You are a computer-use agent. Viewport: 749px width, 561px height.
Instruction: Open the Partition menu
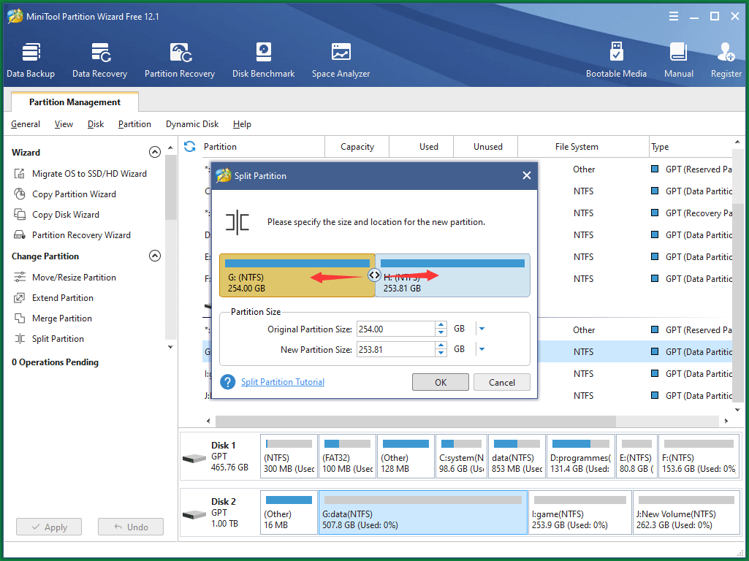pyautogui.click(x=134, y=124)
